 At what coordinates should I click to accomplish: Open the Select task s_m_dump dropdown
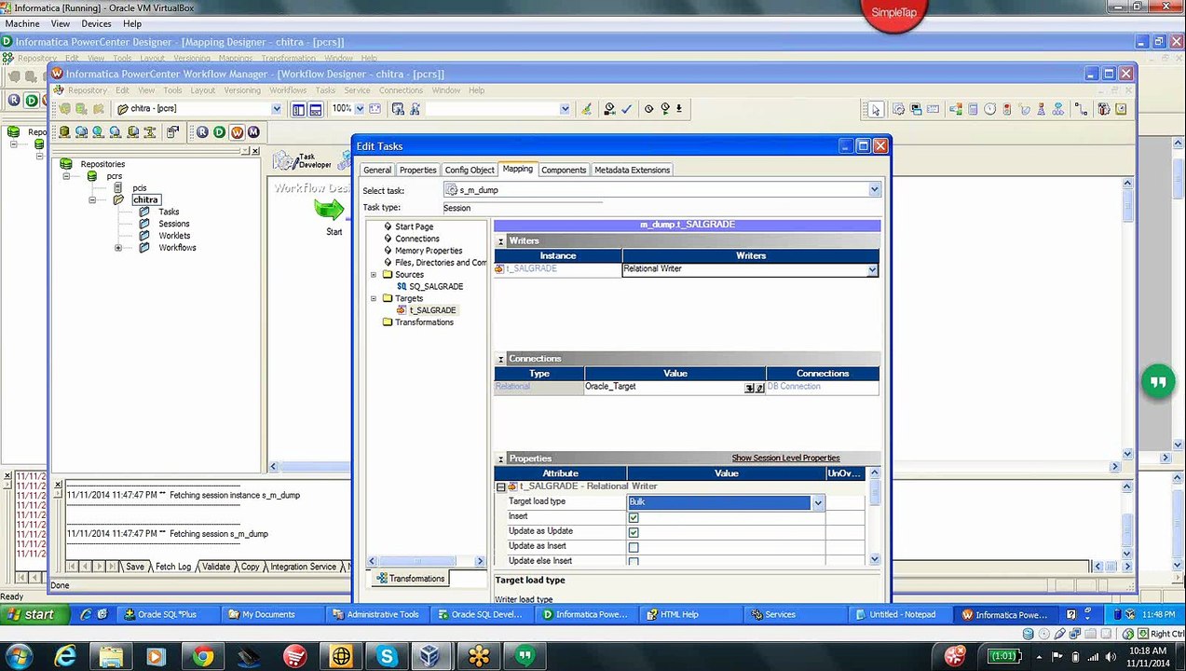click(874, 190)
